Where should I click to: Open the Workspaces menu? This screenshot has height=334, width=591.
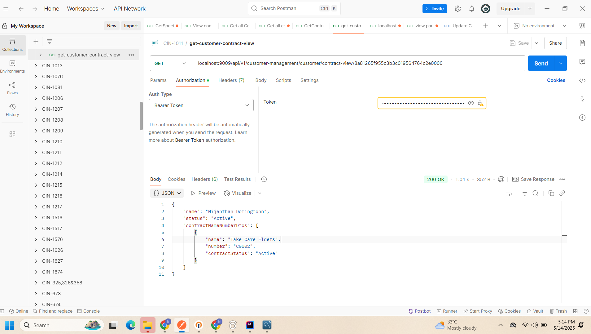[86, 9]
